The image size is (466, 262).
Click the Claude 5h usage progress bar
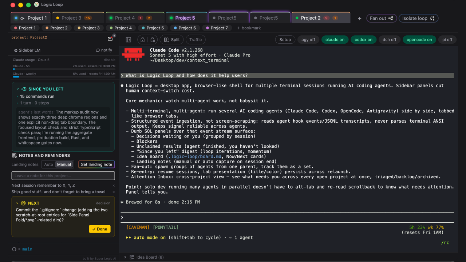(64, 69)
